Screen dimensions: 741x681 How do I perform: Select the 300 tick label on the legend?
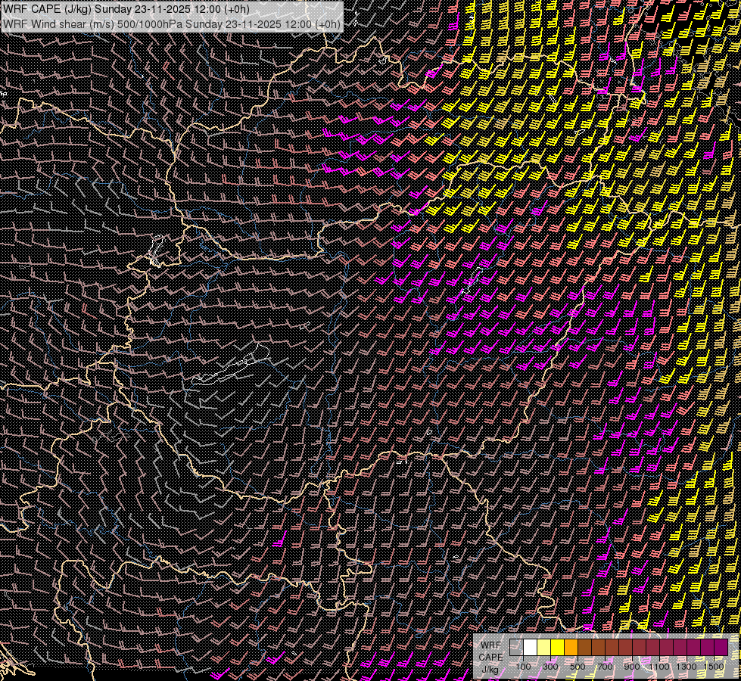click(550, 667)
